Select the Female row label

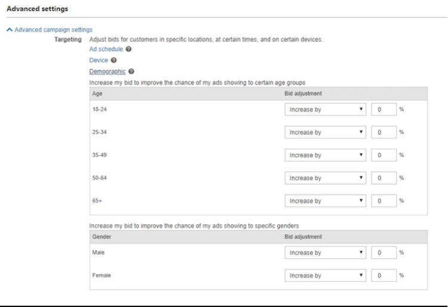click(102, 275)
